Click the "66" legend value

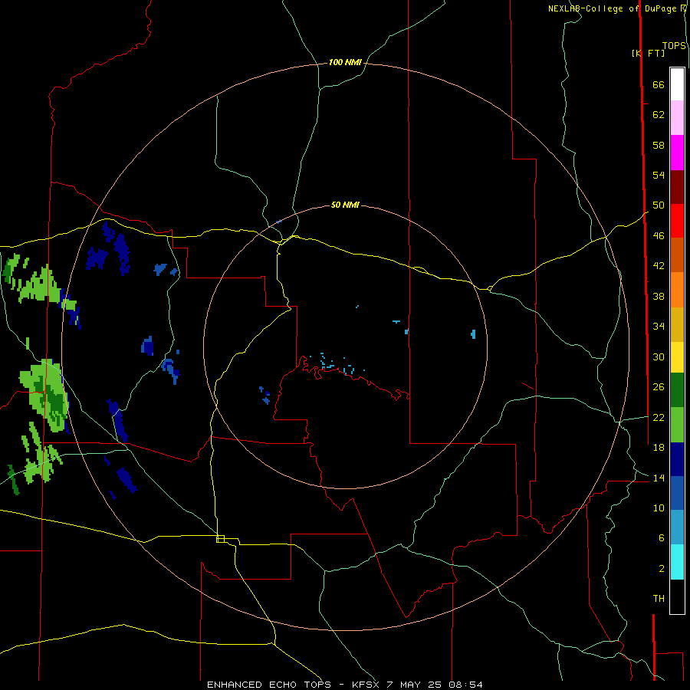[x=659, y=84]
